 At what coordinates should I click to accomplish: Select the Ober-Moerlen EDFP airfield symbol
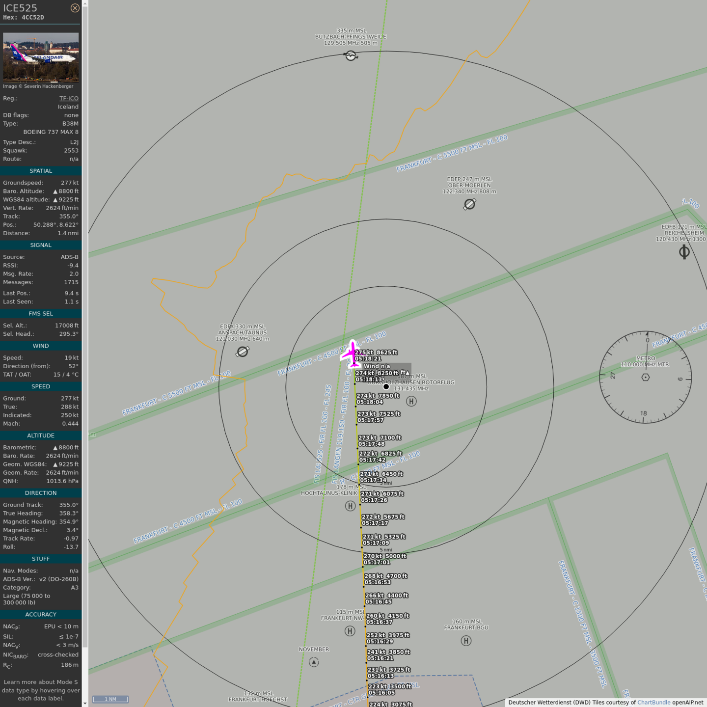tap(469, 204)
